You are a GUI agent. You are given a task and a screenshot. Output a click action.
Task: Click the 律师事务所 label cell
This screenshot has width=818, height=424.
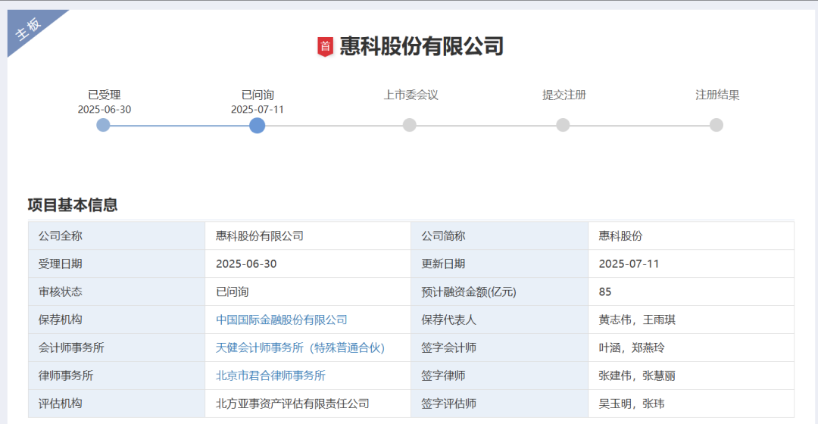pos(117,376)
